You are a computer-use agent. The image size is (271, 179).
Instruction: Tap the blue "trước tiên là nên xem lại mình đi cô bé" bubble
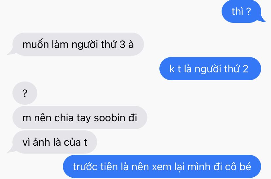162,166
